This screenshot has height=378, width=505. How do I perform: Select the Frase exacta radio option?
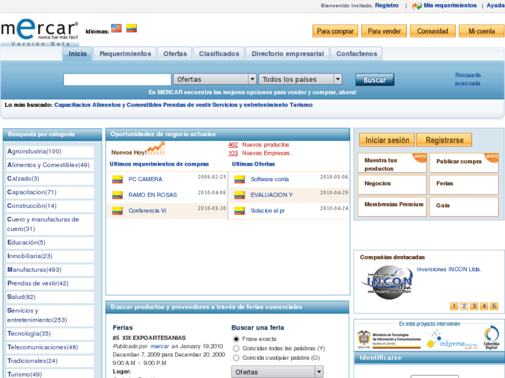point(236,339)
